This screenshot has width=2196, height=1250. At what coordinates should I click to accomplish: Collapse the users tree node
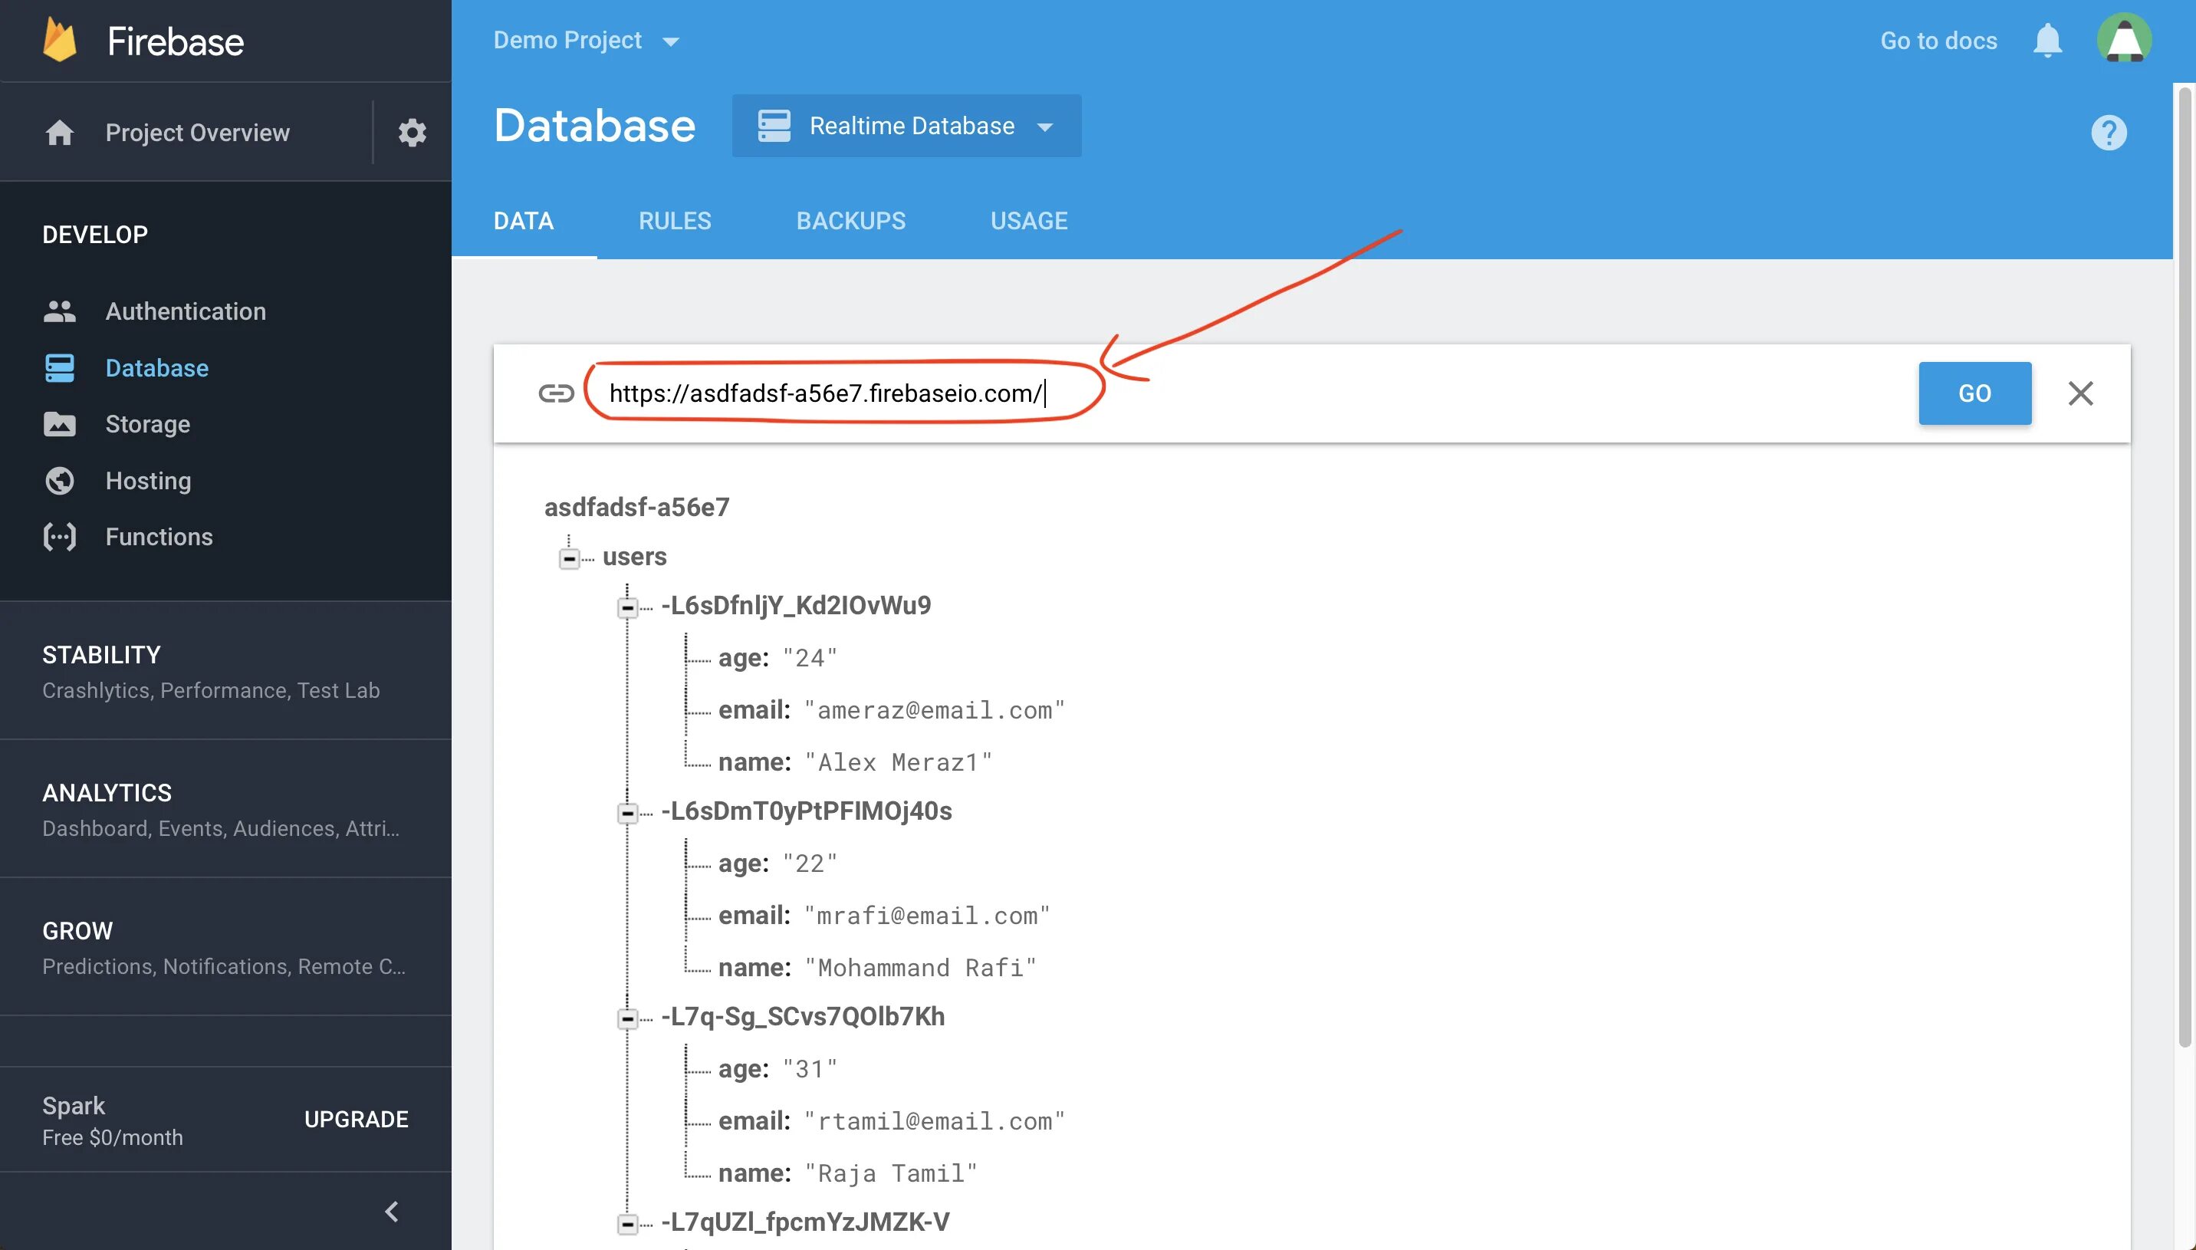click(569, 559)
